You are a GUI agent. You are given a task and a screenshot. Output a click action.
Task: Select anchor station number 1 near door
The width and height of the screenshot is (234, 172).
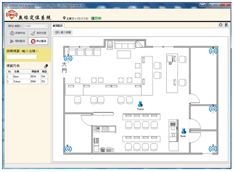tap(68, 58)
